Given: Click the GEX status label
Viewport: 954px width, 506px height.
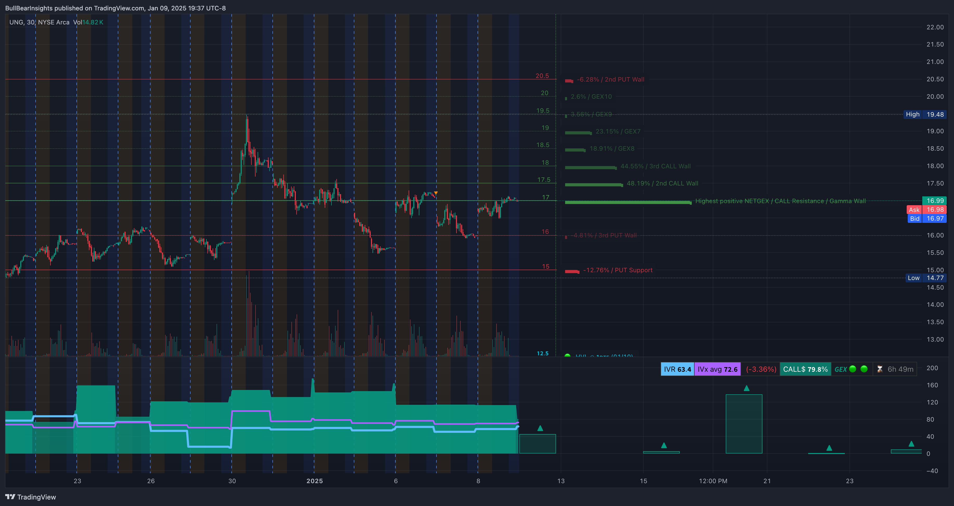Looking at the screenshot, I should (840, 369).
